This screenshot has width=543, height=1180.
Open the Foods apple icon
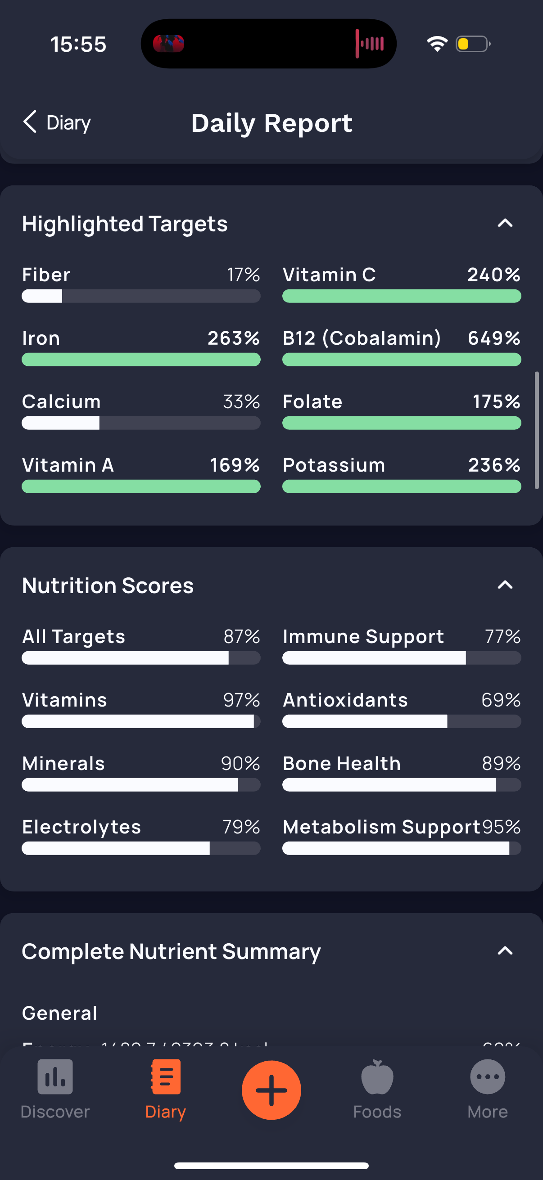pos(377,1076)
